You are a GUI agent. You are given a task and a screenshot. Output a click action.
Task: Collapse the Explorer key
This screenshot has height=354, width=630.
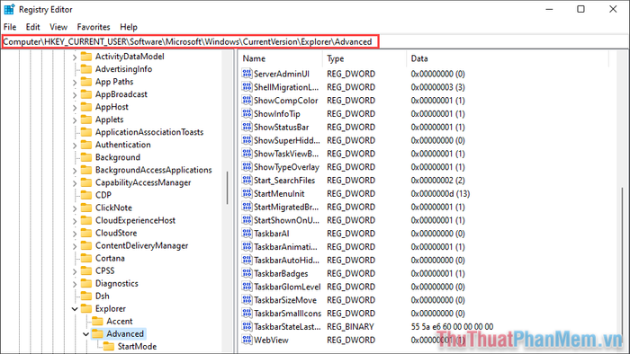pos(75,309)
